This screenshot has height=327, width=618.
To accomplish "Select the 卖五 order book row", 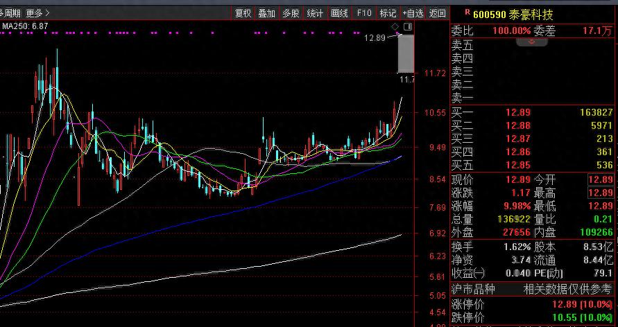I will [533, 46].
